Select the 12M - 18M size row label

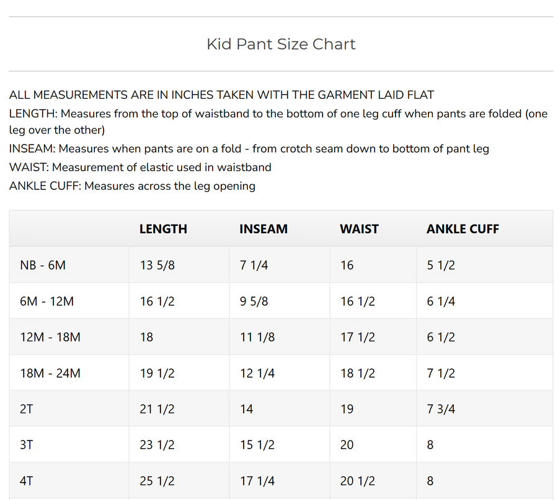[x=50, y=337]
